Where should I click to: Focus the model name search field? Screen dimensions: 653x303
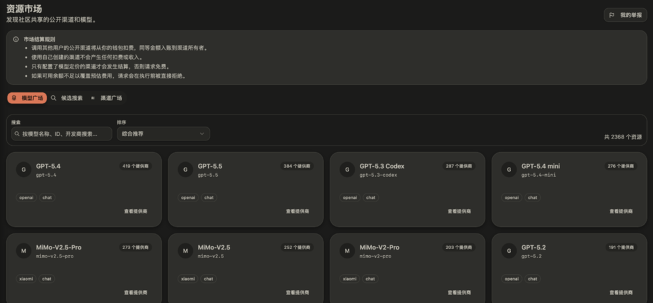62,134
